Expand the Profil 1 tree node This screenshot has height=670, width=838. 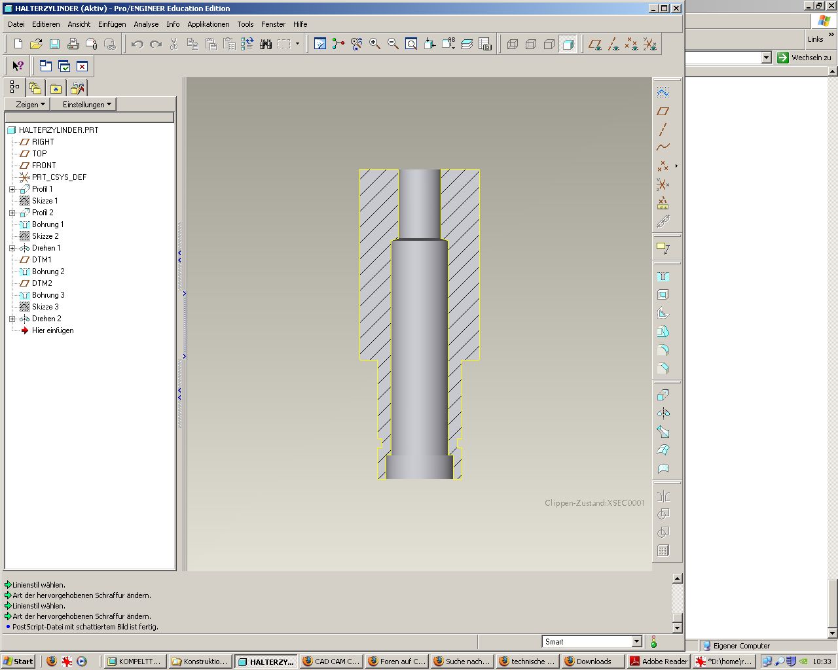[12, 189]
